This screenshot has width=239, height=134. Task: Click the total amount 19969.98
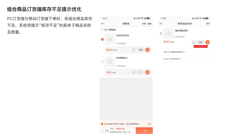tap(120, 129)
